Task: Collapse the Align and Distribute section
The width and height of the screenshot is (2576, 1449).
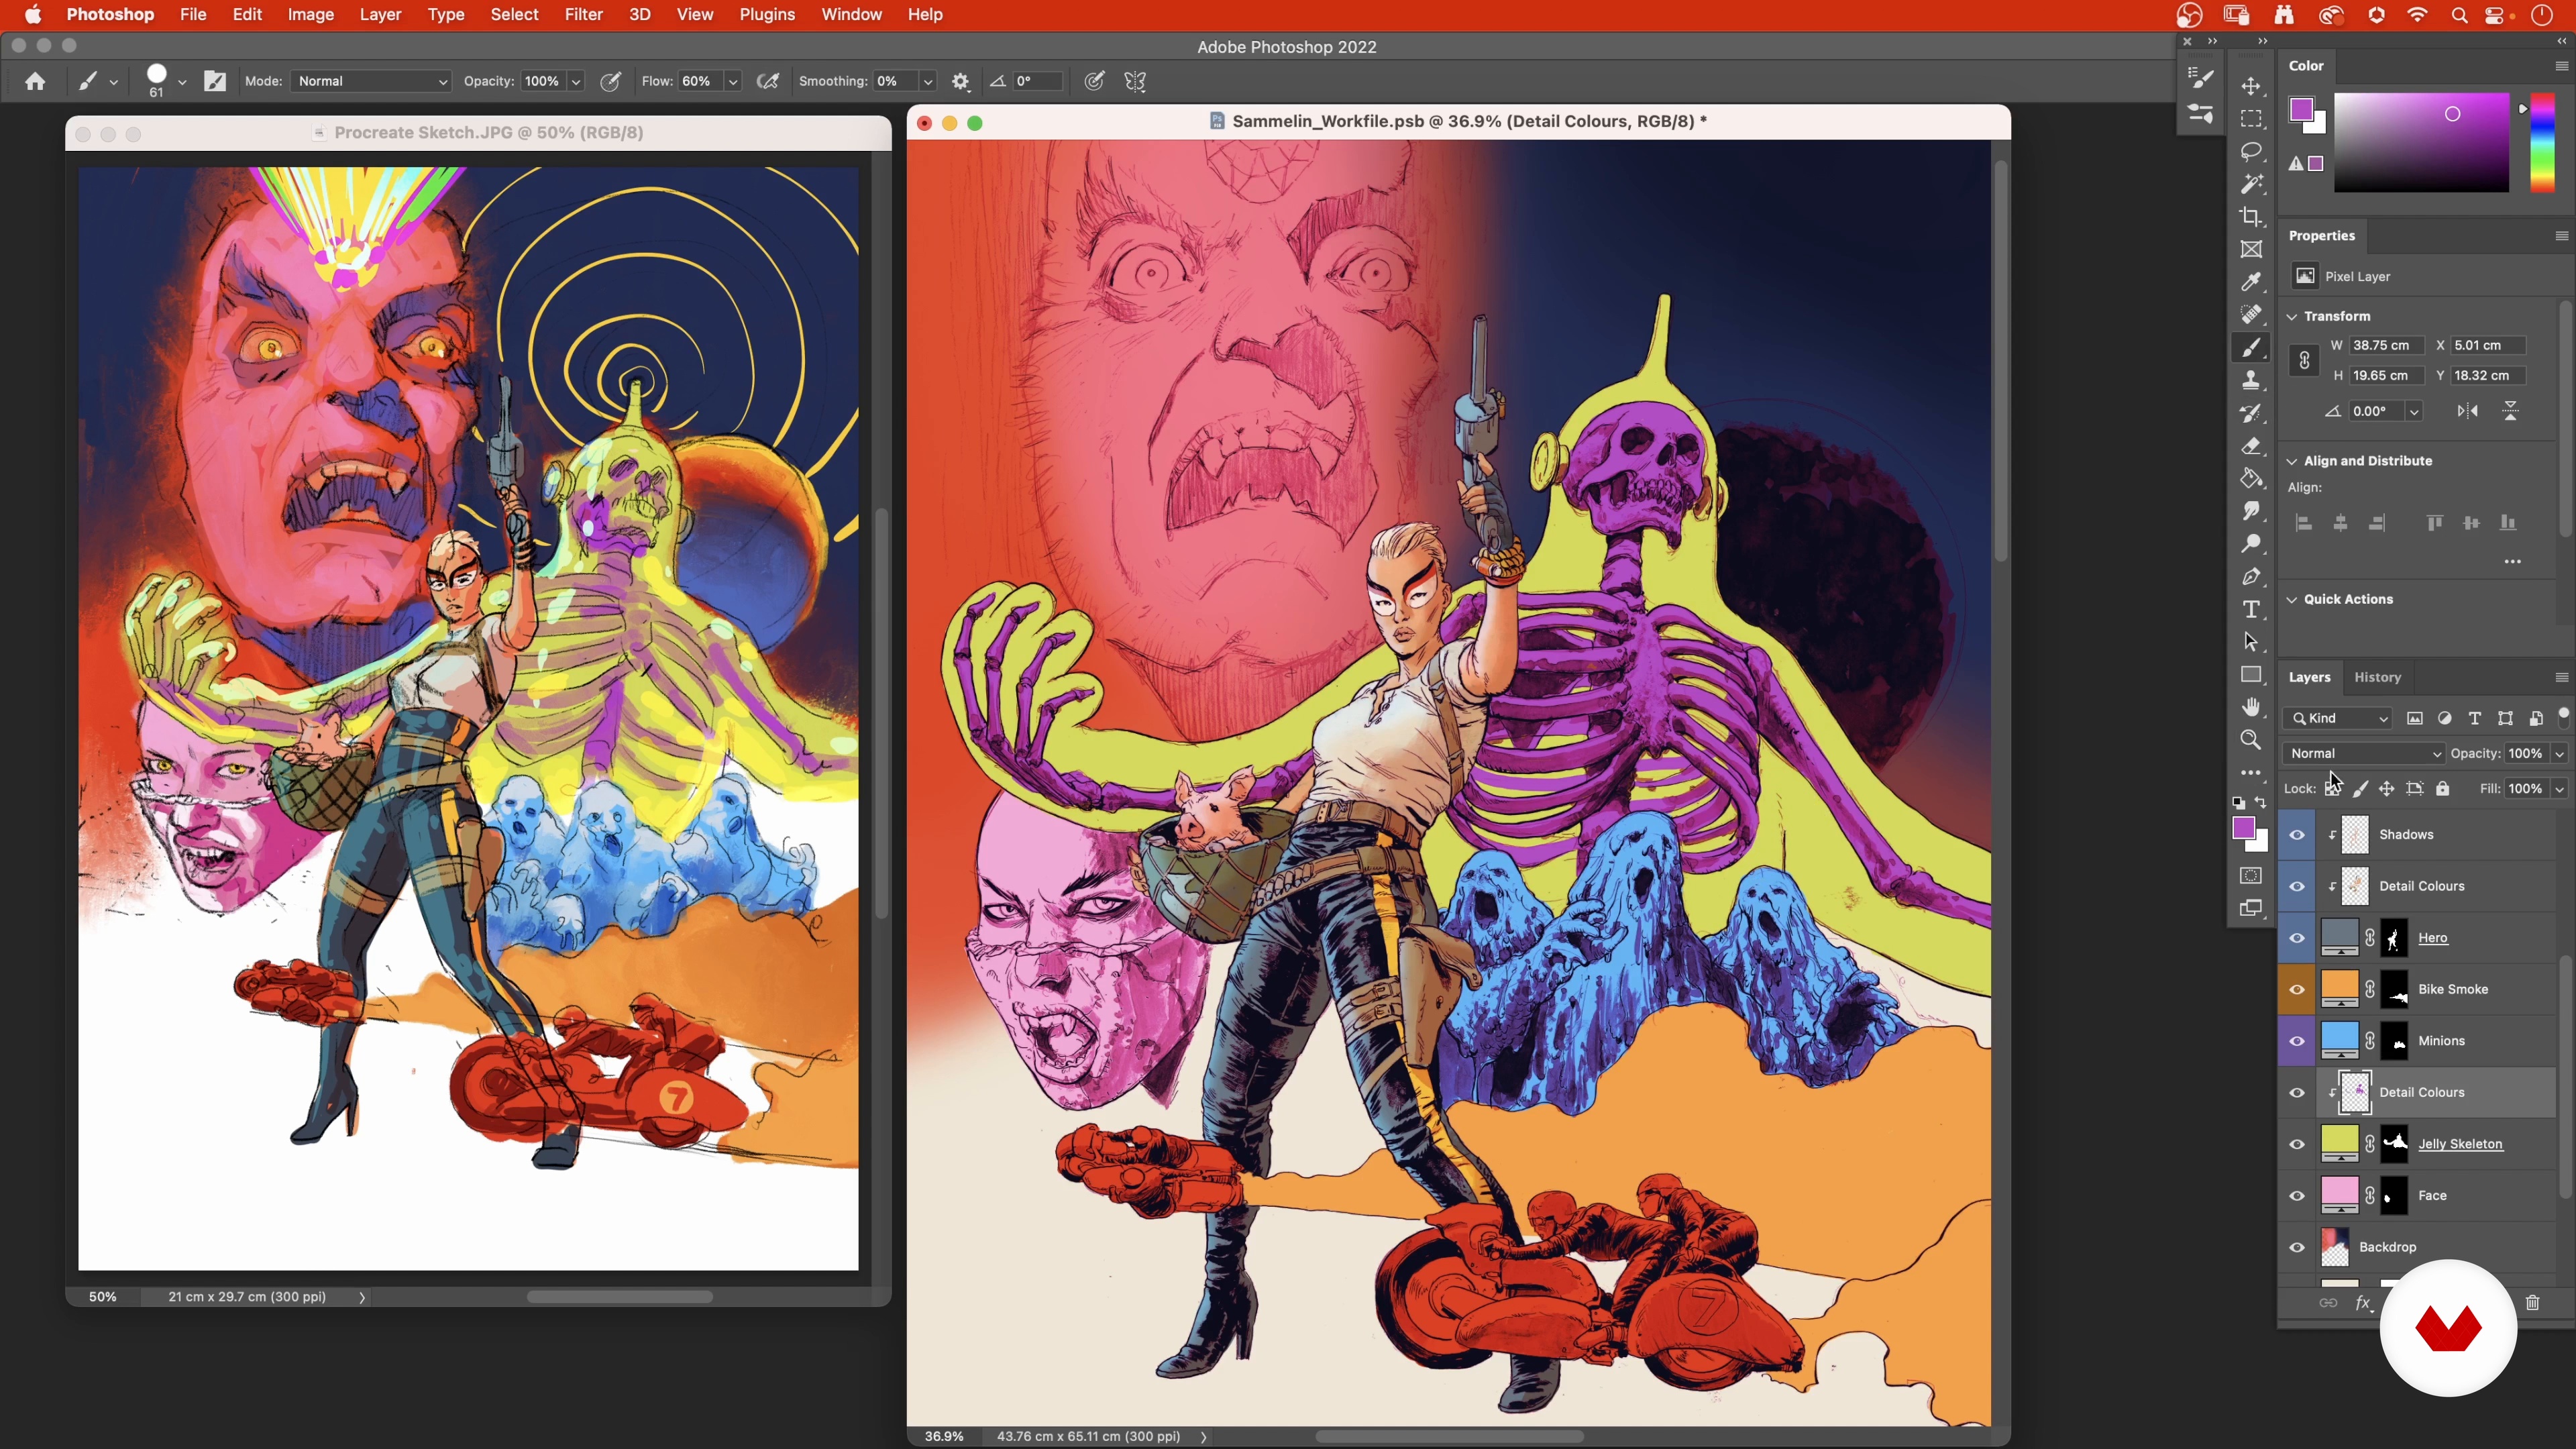Action: (2292, 461)
